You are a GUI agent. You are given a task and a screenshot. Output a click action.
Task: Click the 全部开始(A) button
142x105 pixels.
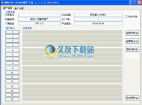click(132, 33)
